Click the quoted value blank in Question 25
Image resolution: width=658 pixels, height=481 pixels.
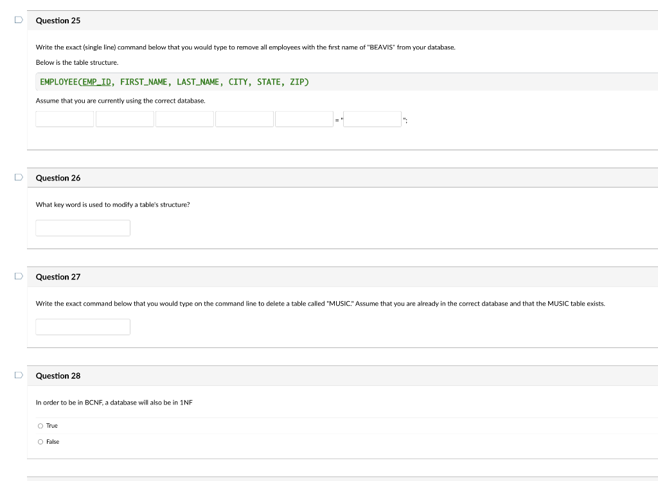click(372, 119)
